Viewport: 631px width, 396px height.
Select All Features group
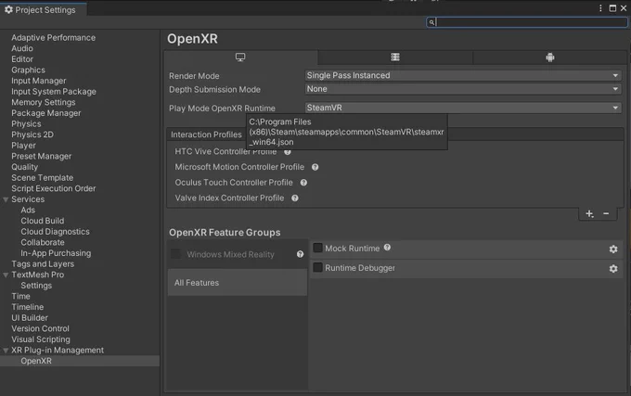tap(238, 283)
